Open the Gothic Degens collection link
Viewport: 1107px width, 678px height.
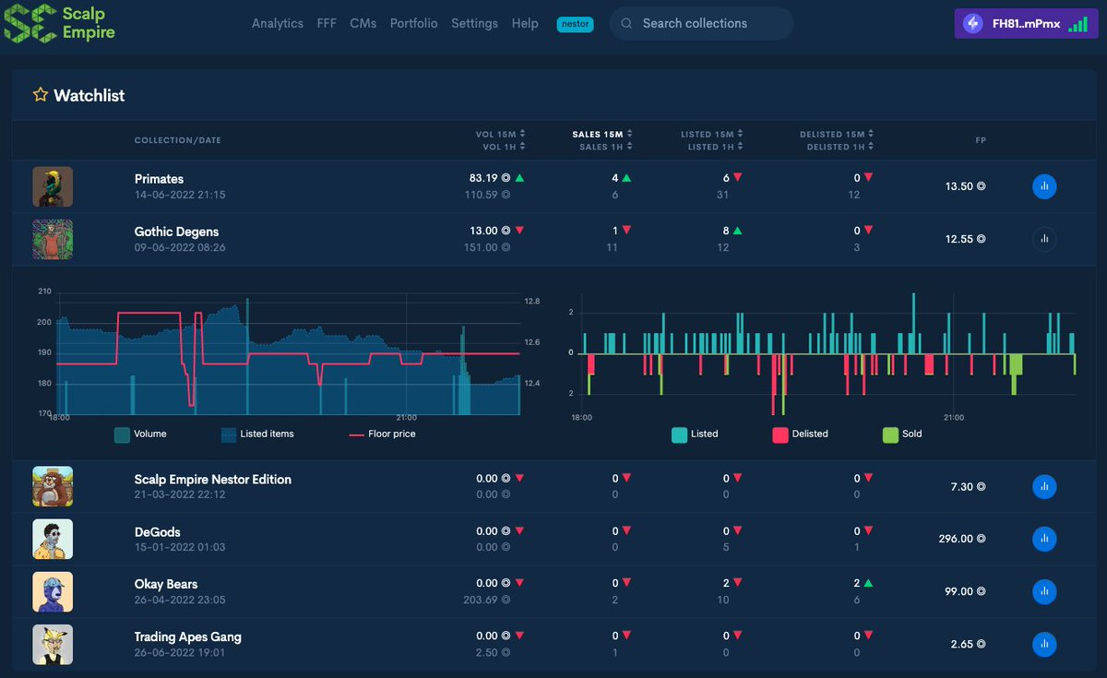[176, 232]
